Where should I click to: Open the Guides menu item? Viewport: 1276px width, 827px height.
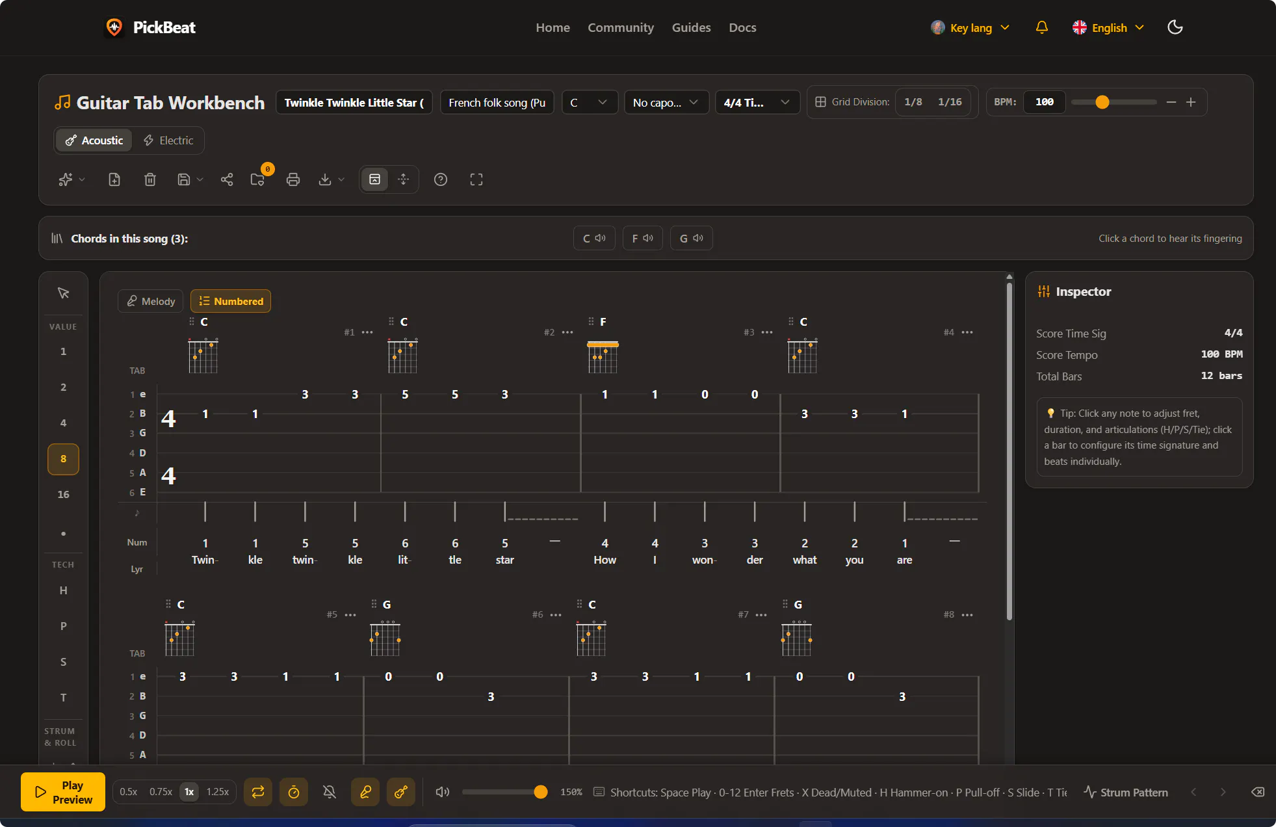click(x=691, y=27)
